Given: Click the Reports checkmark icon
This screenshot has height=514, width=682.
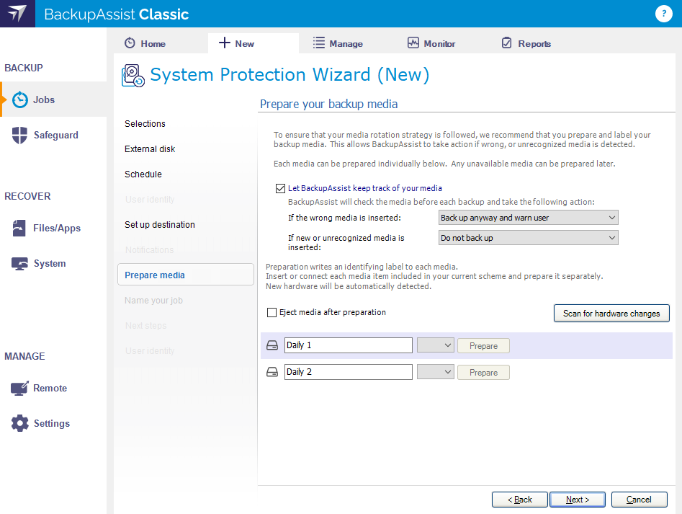Looking at the screenshot, I should click(507, 43).
